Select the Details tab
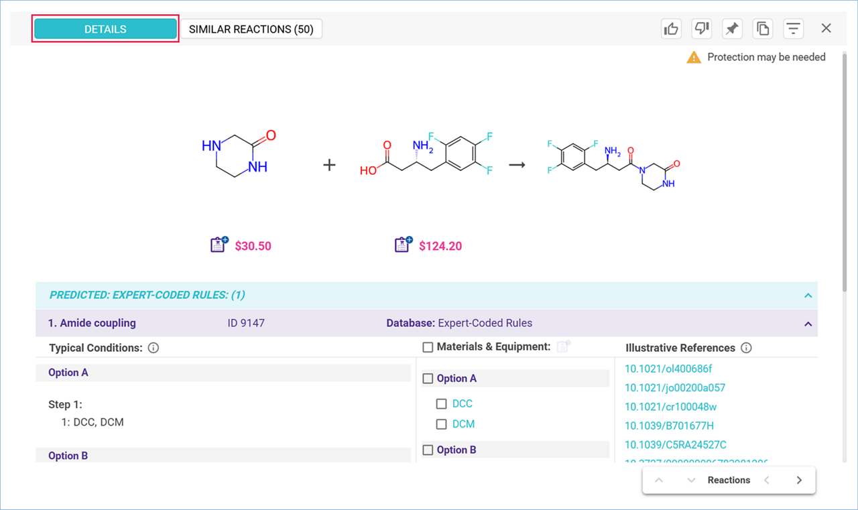 pos(105,29)
